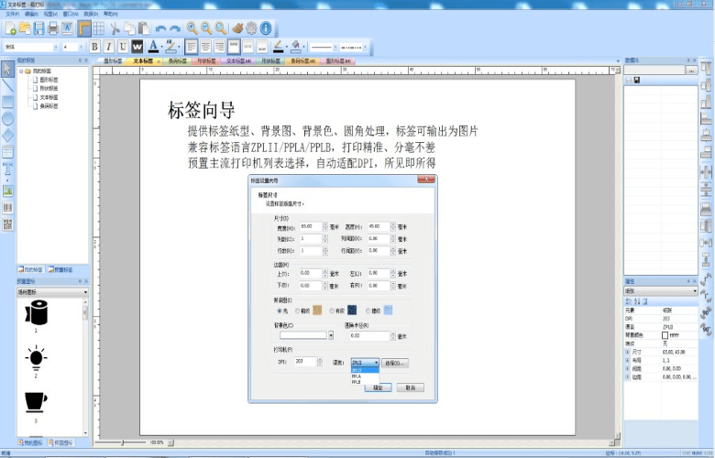Align text to the right
715x458 pixels.
pos(219,47)
